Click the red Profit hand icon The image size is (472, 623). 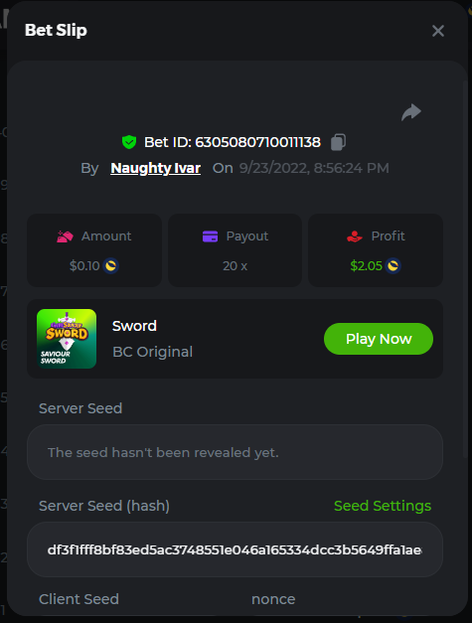355,236
